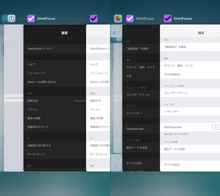
Task: Tap the snippet button beside TextExpander
Action: point(216,127)
